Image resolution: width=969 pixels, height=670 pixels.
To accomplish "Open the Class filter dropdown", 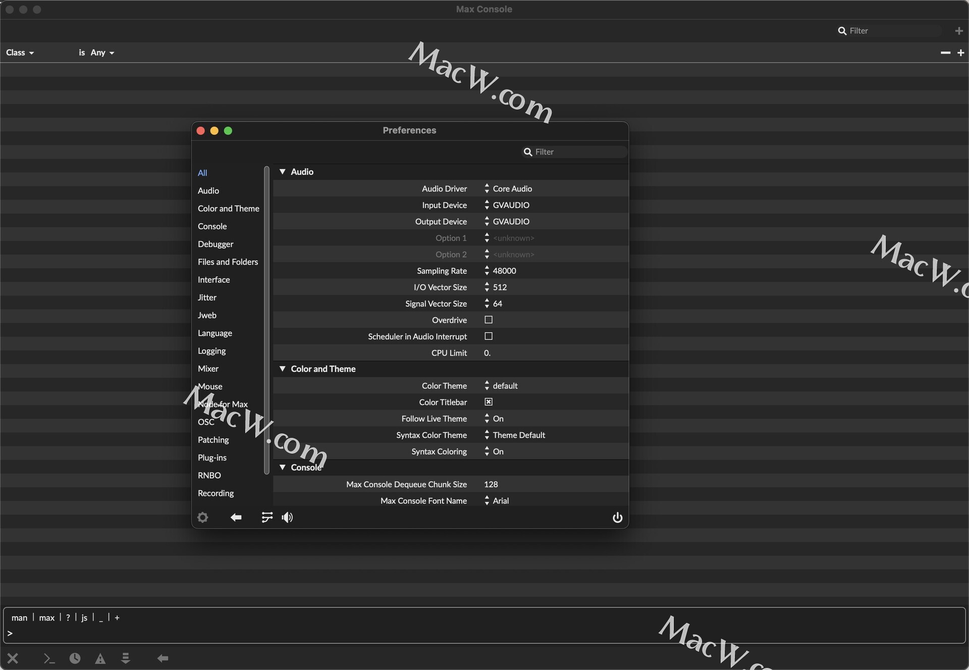I will [20, 52].
